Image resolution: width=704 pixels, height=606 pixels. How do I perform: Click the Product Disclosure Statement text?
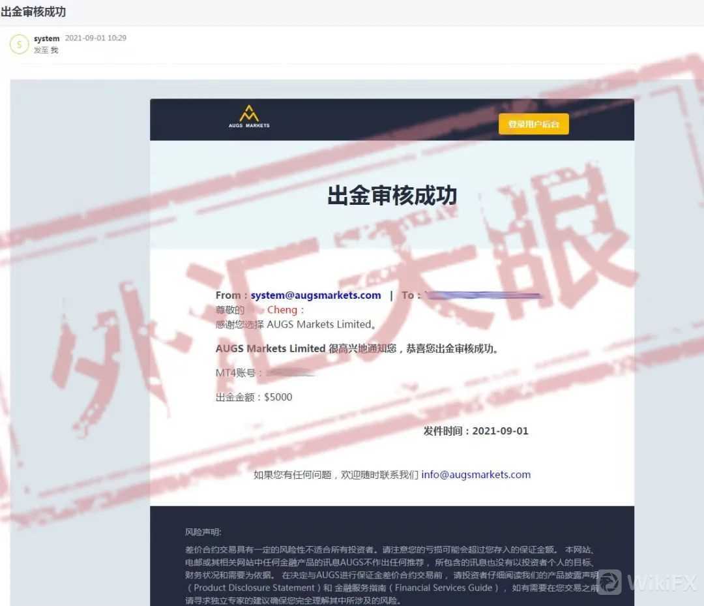coord(254,588)
